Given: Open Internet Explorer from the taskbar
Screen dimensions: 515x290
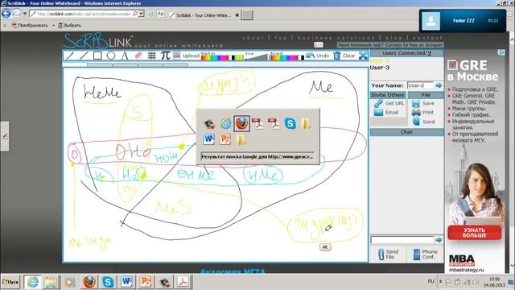Looking at the screenshot, I should (32, 282).
